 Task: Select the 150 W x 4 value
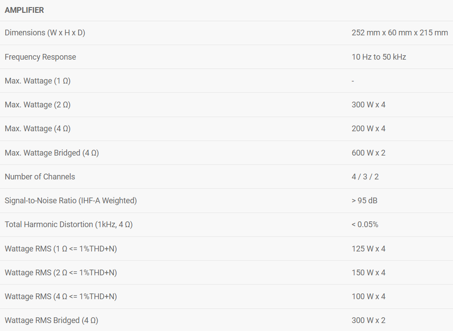[x=368, y=273]
